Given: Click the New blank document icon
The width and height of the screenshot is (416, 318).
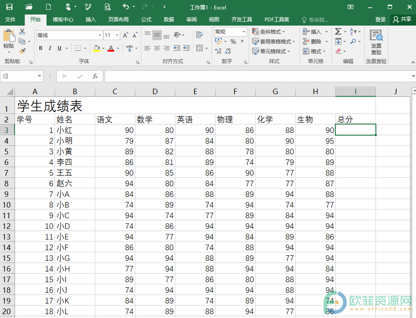Looking at the screenshot, I should tap(48, 7).
